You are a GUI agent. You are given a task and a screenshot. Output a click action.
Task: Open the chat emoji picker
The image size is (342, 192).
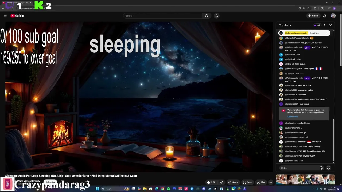321,168
